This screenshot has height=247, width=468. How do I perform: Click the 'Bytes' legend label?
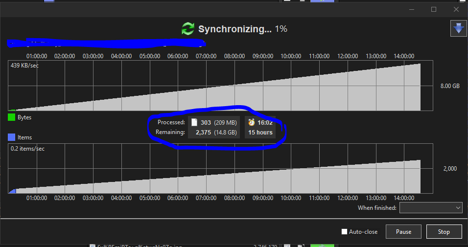[x=24, y=117]
